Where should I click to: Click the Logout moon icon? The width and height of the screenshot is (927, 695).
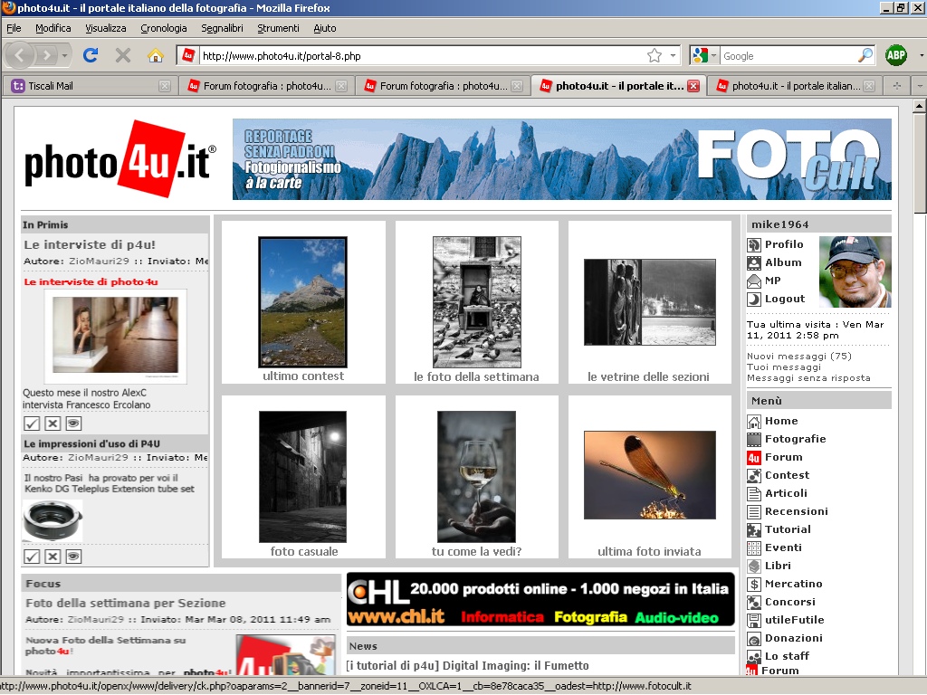[x=754, y=299]
